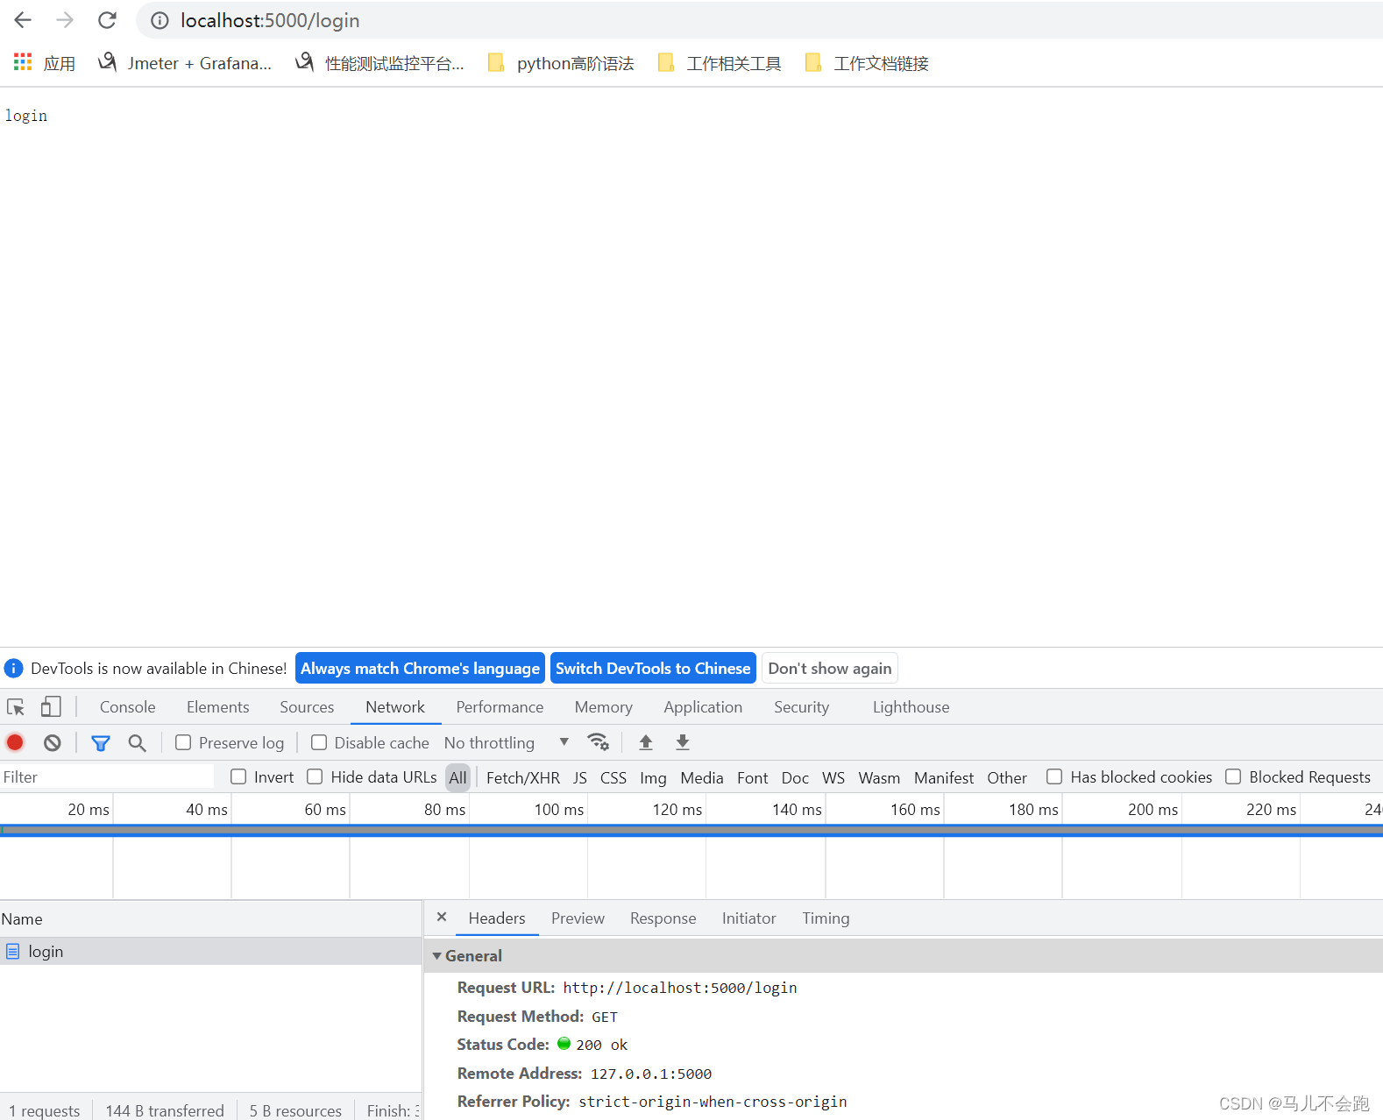This screenshot has height=1120, width=1383.
Task: Switch to the Performance tab
Action: click(500, 707)
